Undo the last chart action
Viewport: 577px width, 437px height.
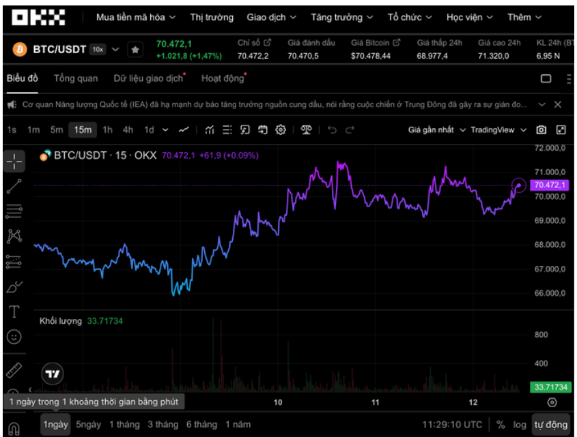332,130
